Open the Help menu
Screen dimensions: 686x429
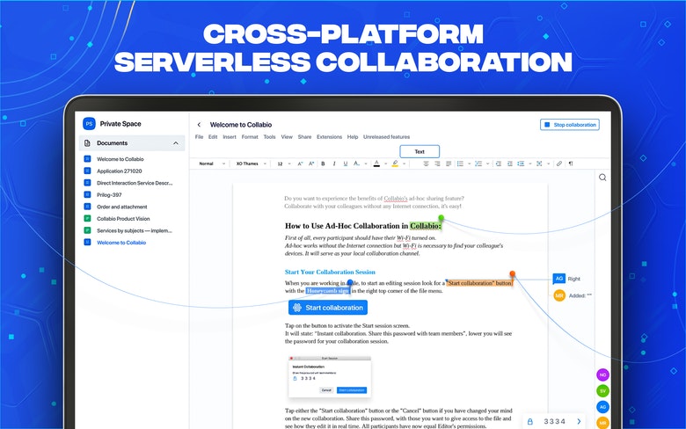[x=353, y=137]
